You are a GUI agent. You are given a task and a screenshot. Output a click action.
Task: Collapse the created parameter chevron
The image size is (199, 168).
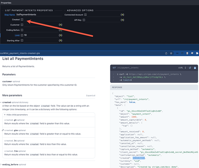(x=1, y=102)
